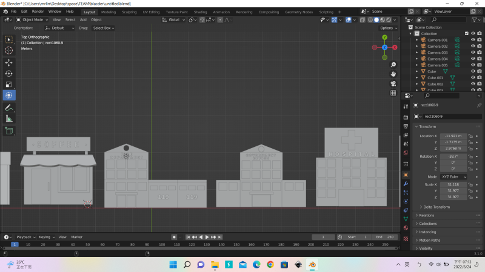The height and width of the screenshot is (272, 485).
Task: Open the Object Mode dropdown
Action: tap(30, 19)
